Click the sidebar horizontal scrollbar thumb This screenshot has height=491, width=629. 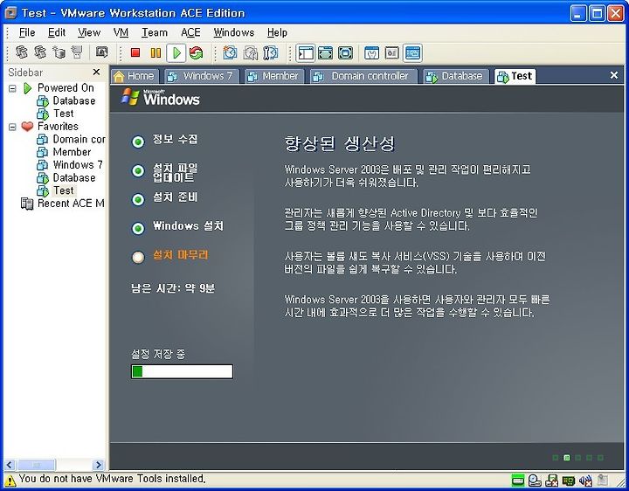point(35,465)
